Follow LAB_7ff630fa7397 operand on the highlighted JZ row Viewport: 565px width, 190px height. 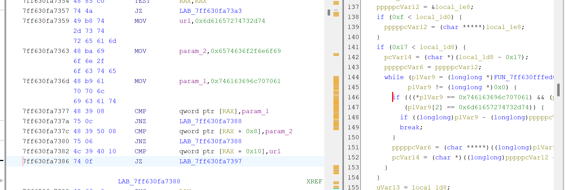coord(210,161)
